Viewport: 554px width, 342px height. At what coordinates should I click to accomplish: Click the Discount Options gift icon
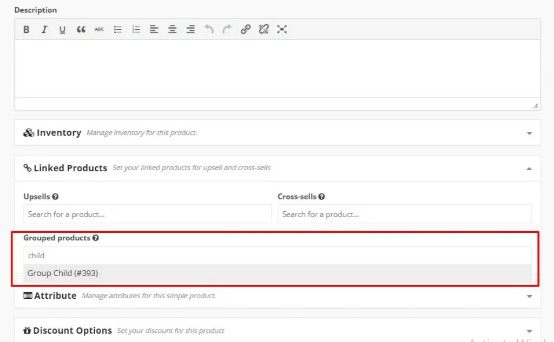pos(27,330)
